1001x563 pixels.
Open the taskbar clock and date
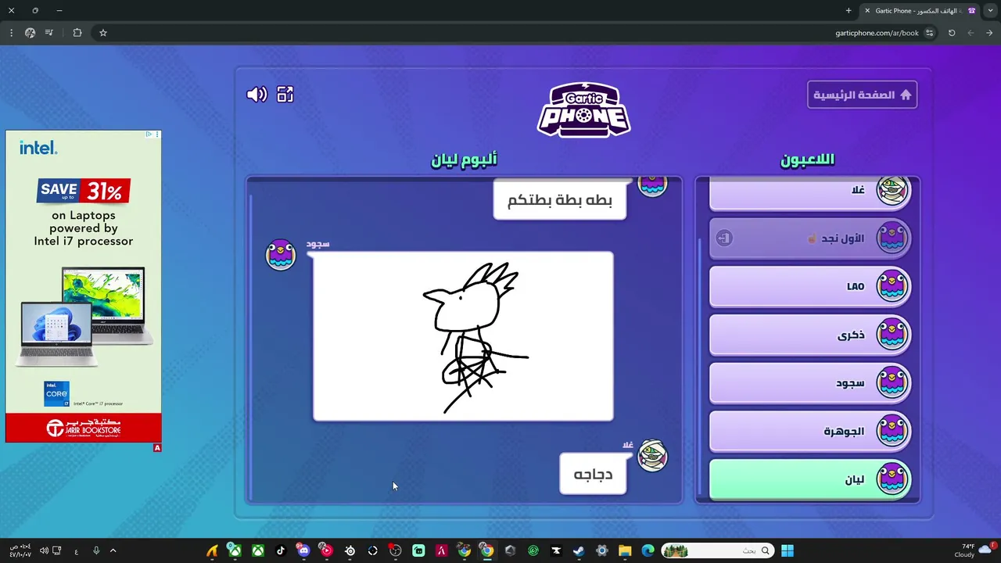(x=20, y=550)
